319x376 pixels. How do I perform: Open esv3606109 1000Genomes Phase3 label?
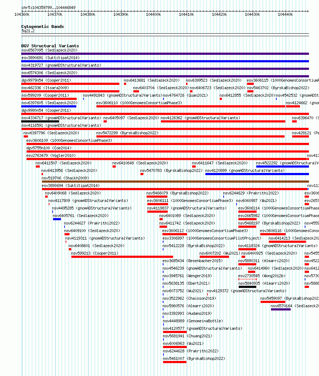[70, 140]
